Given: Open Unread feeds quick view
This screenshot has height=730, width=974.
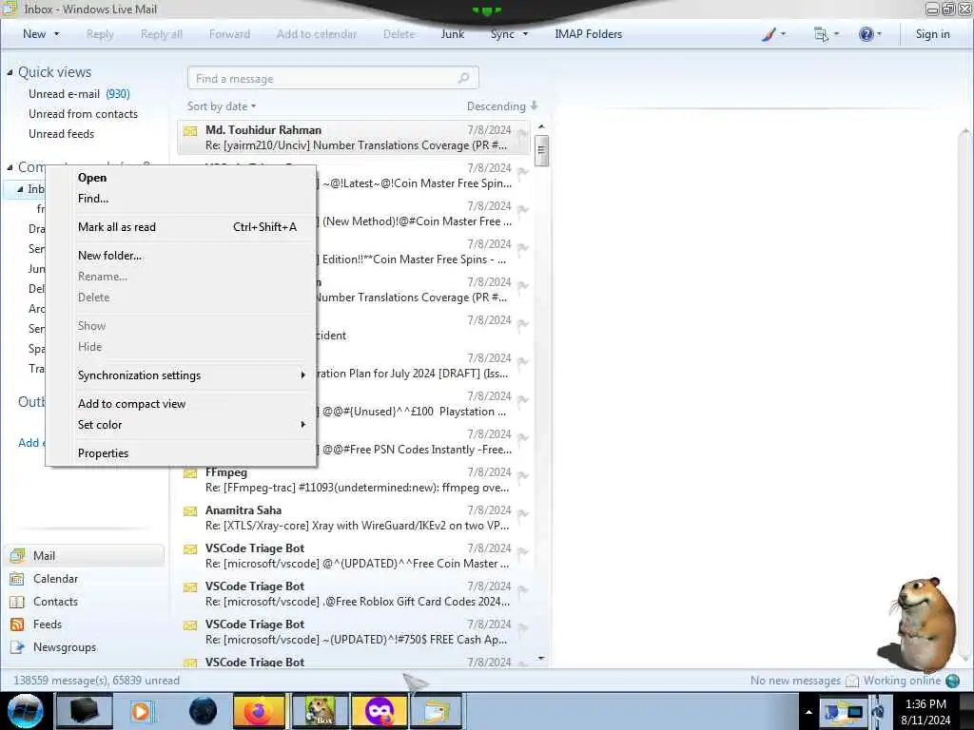Looking at the screenshot, I should click(x=62, y=133).
